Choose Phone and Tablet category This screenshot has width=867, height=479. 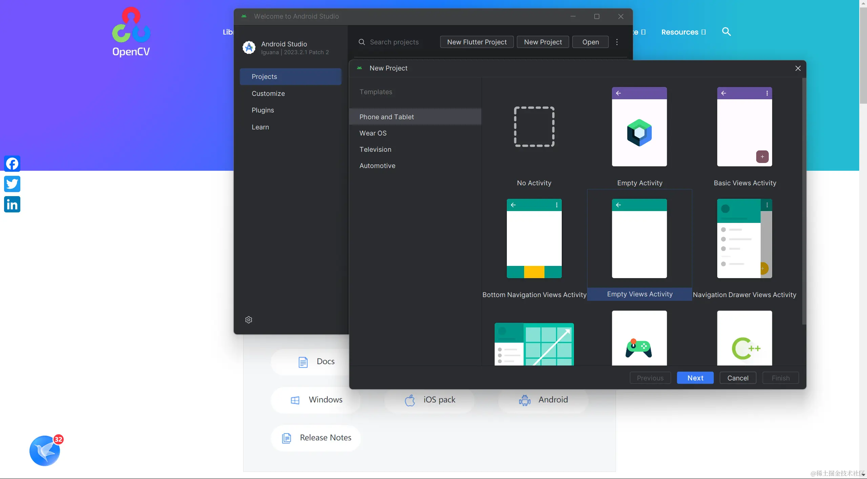[415, 117]
